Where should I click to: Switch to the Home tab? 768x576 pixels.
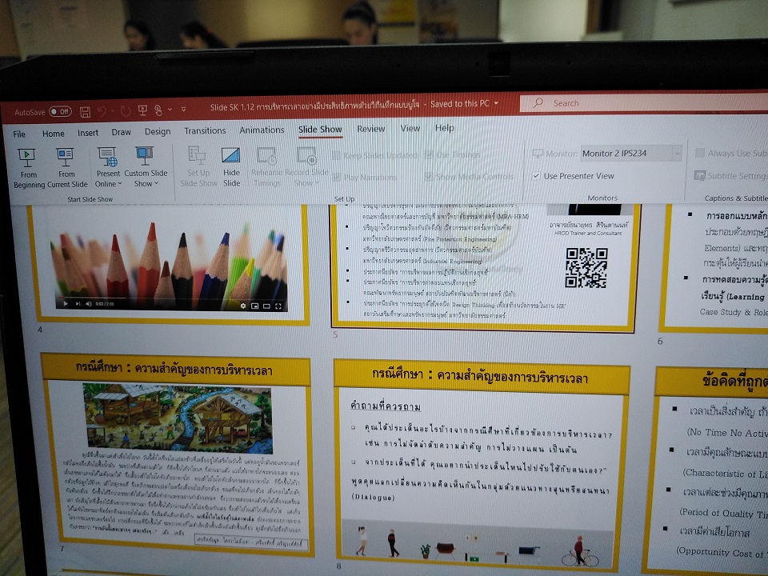(53, 134)
